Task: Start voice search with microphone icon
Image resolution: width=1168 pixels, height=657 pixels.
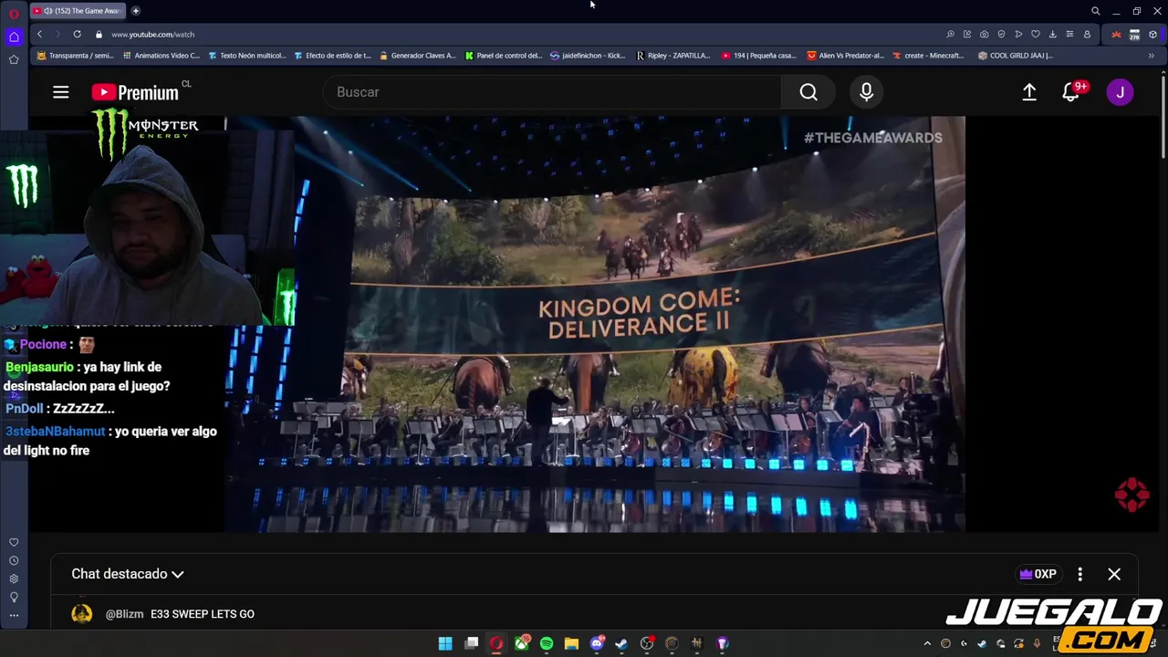Action: pyautogui.click(x=867, y=92)
